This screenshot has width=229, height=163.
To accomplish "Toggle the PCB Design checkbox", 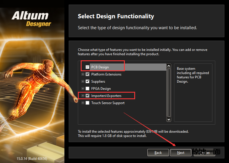I will (88, 67).
